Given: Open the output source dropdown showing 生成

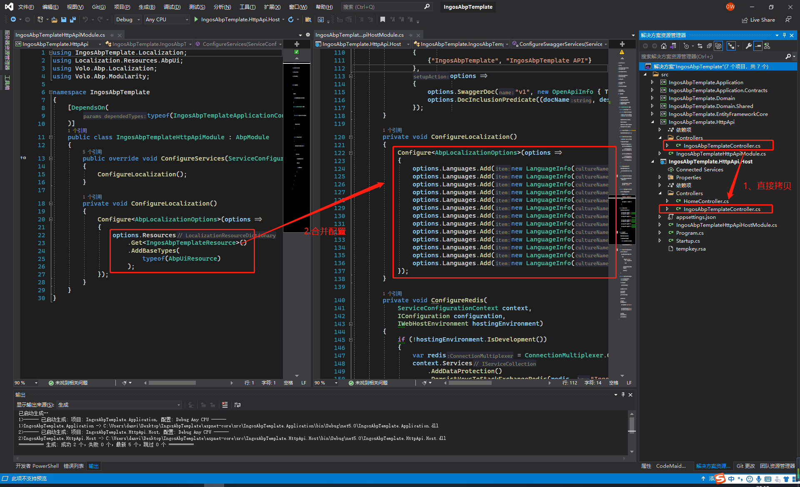Looking at the screenshot, I should [119, 405].
